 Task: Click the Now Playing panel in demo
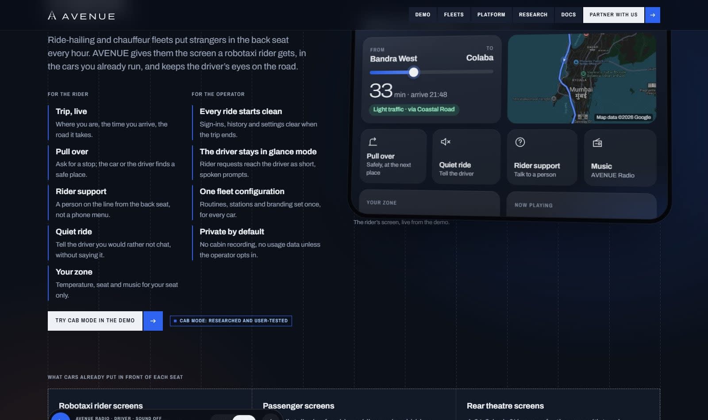(581, 205)
